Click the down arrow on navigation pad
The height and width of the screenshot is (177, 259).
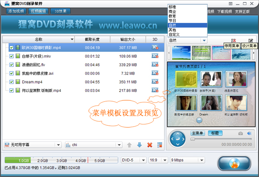178,144
